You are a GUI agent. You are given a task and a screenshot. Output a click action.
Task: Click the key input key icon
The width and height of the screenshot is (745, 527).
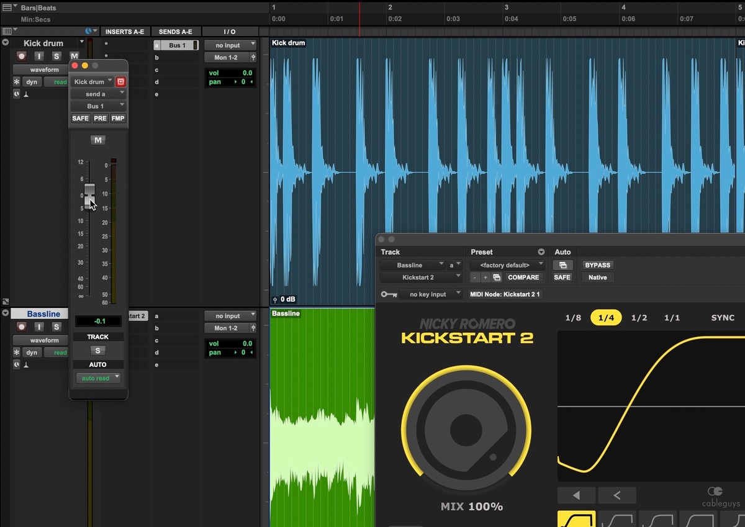coord(389,294)
